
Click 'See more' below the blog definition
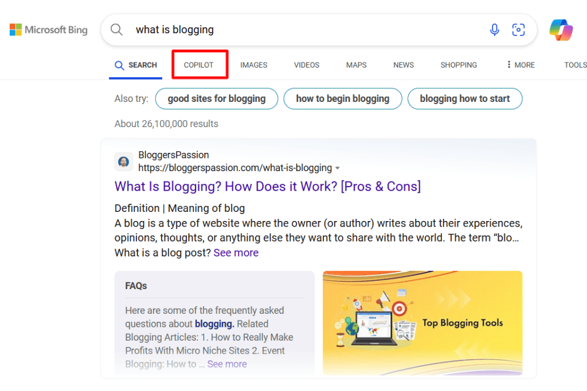(236, 252)
